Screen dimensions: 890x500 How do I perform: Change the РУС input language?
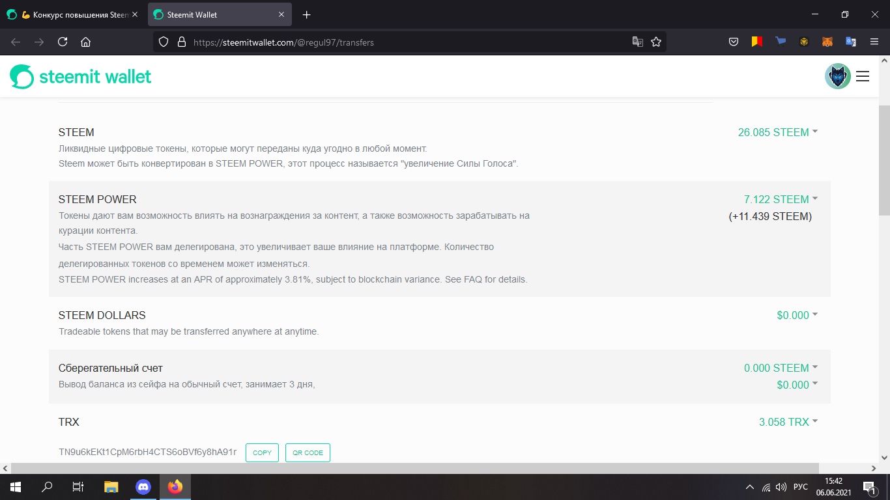pos(801,487)
